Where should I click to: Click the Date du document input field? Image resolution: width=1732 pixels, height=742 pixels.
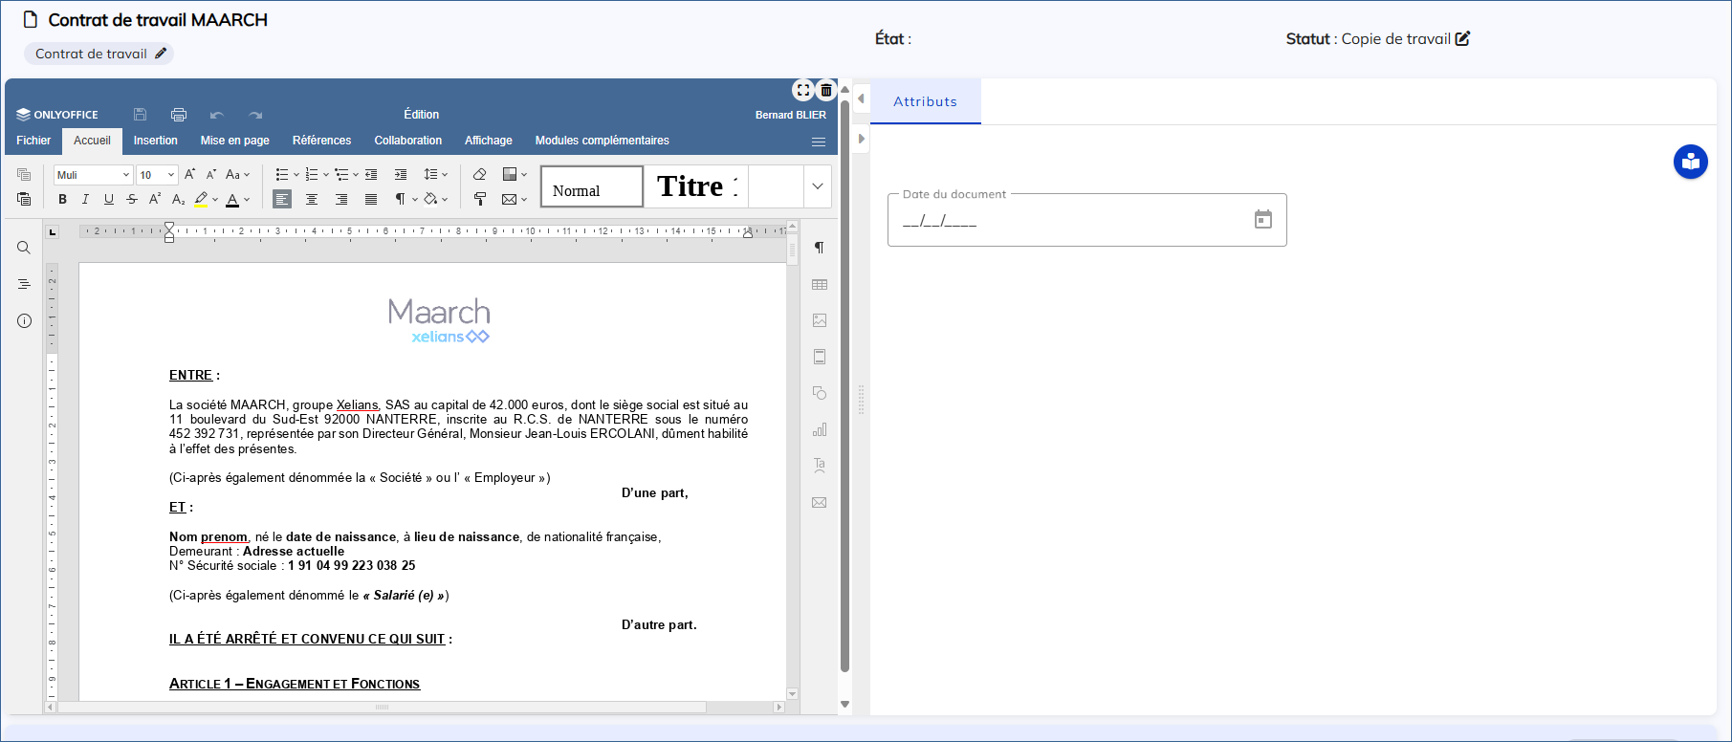point(1066,221)
